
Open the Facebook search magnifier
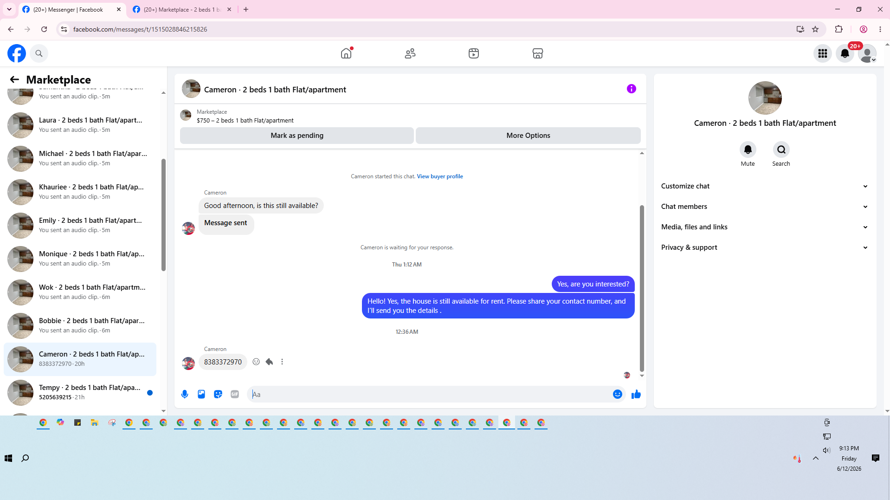point(39,53)
